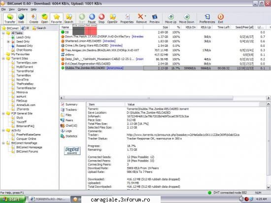Open the Properties toolbar icon
Screen dimensions: 271x203
pyautogui.click(x=127, y=18)
